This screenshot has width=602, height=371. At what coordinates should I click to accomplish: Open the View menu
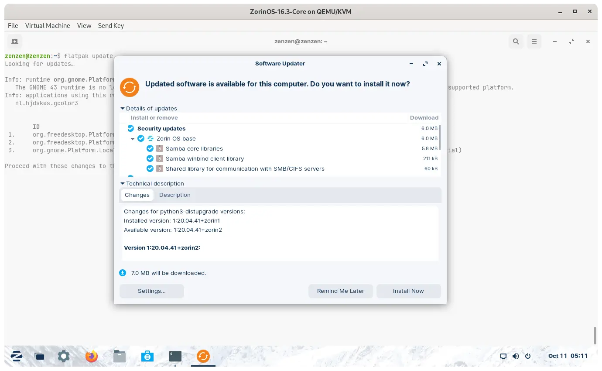[84, 26]
